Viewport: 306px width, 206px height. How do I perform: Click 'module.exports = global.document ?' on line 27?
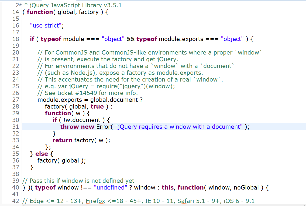tap(90, 100)
